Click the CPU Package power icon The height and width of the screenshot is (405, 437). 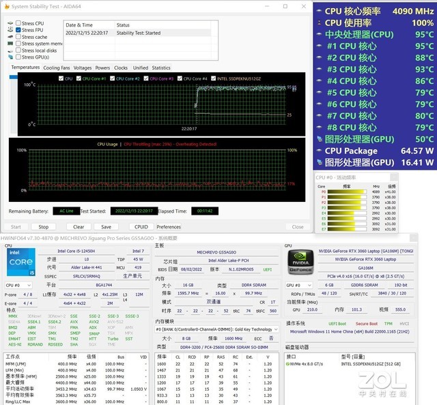point(320,151)
